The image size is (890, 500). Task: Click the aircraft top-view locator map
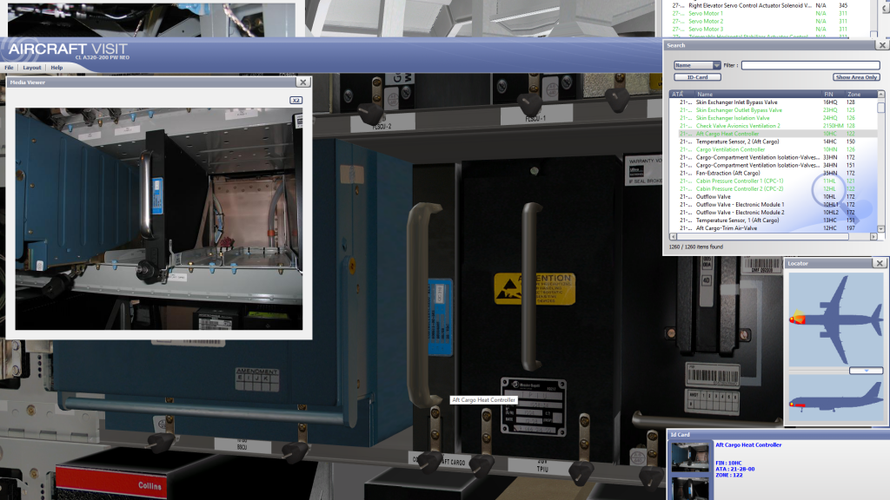[835, 319]
